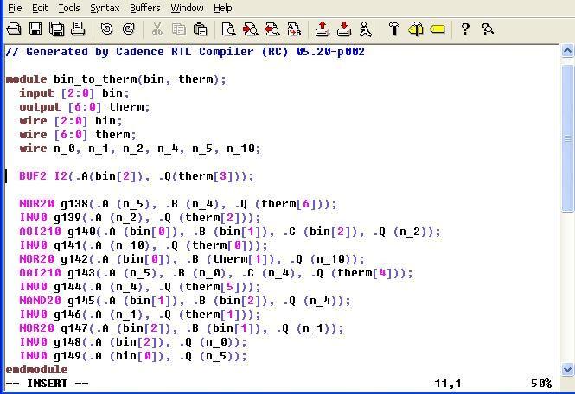Click the Undo toolbar icon
The width and height of the screenshot is (575, 394).
tap(106, 29)
